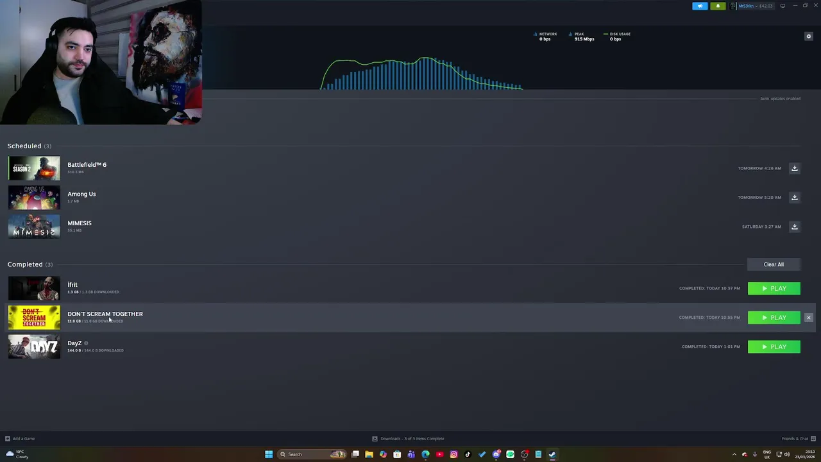Start MIMESIS scheduled download now
This screenshot has width=821, height=462.
point(794,227)
